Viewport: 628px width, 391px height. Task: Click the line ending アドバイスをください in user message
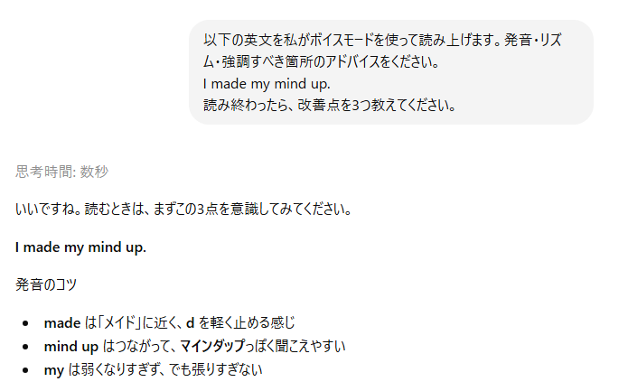click(321, 62)
